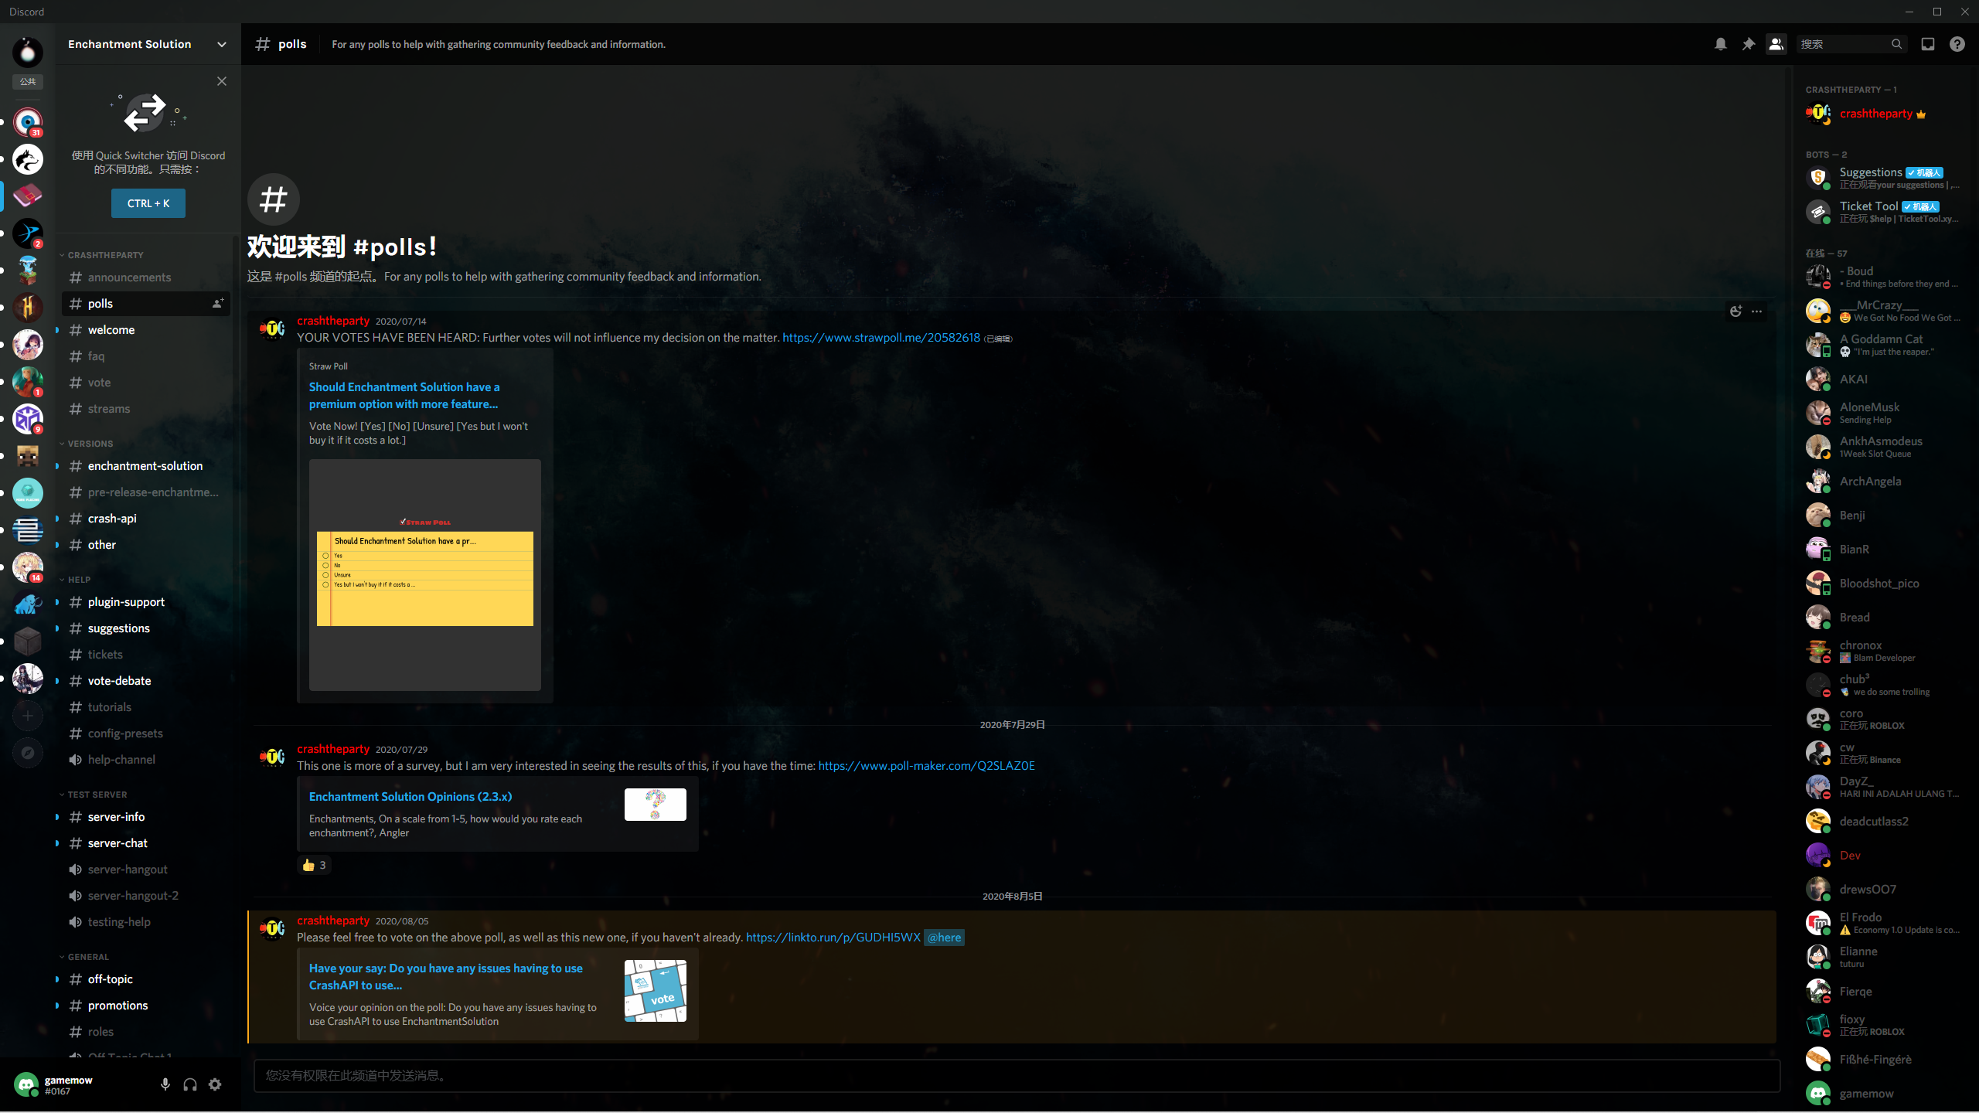
Task: Click Add a Server plus icon
Action: [x=28, y=716]
